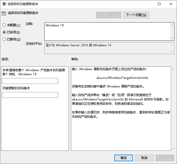Image resolution: width=177 pixels, height=164 pixels.
Task: Click the 功能更新的目标版本 input field
Action: (x=30, y=95)
